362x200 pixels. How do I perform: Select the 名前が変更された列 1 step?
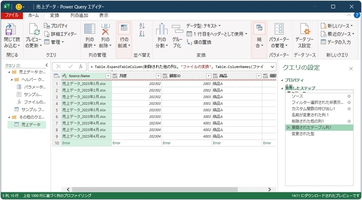310,115
